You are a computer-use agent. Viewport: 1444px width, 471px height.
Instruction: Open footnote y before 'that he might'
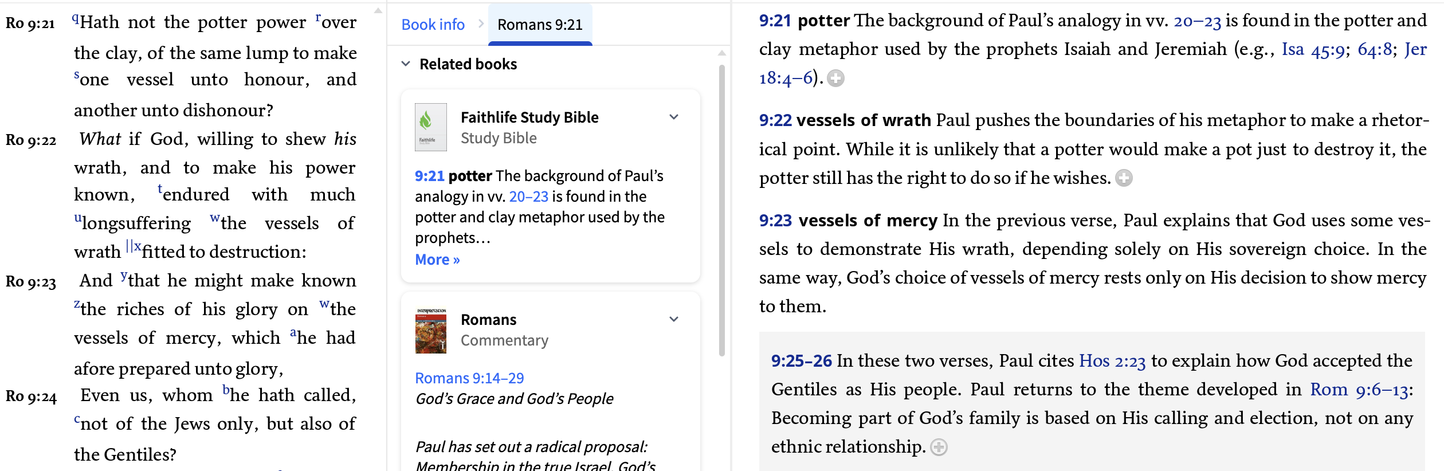coord(124,276)
